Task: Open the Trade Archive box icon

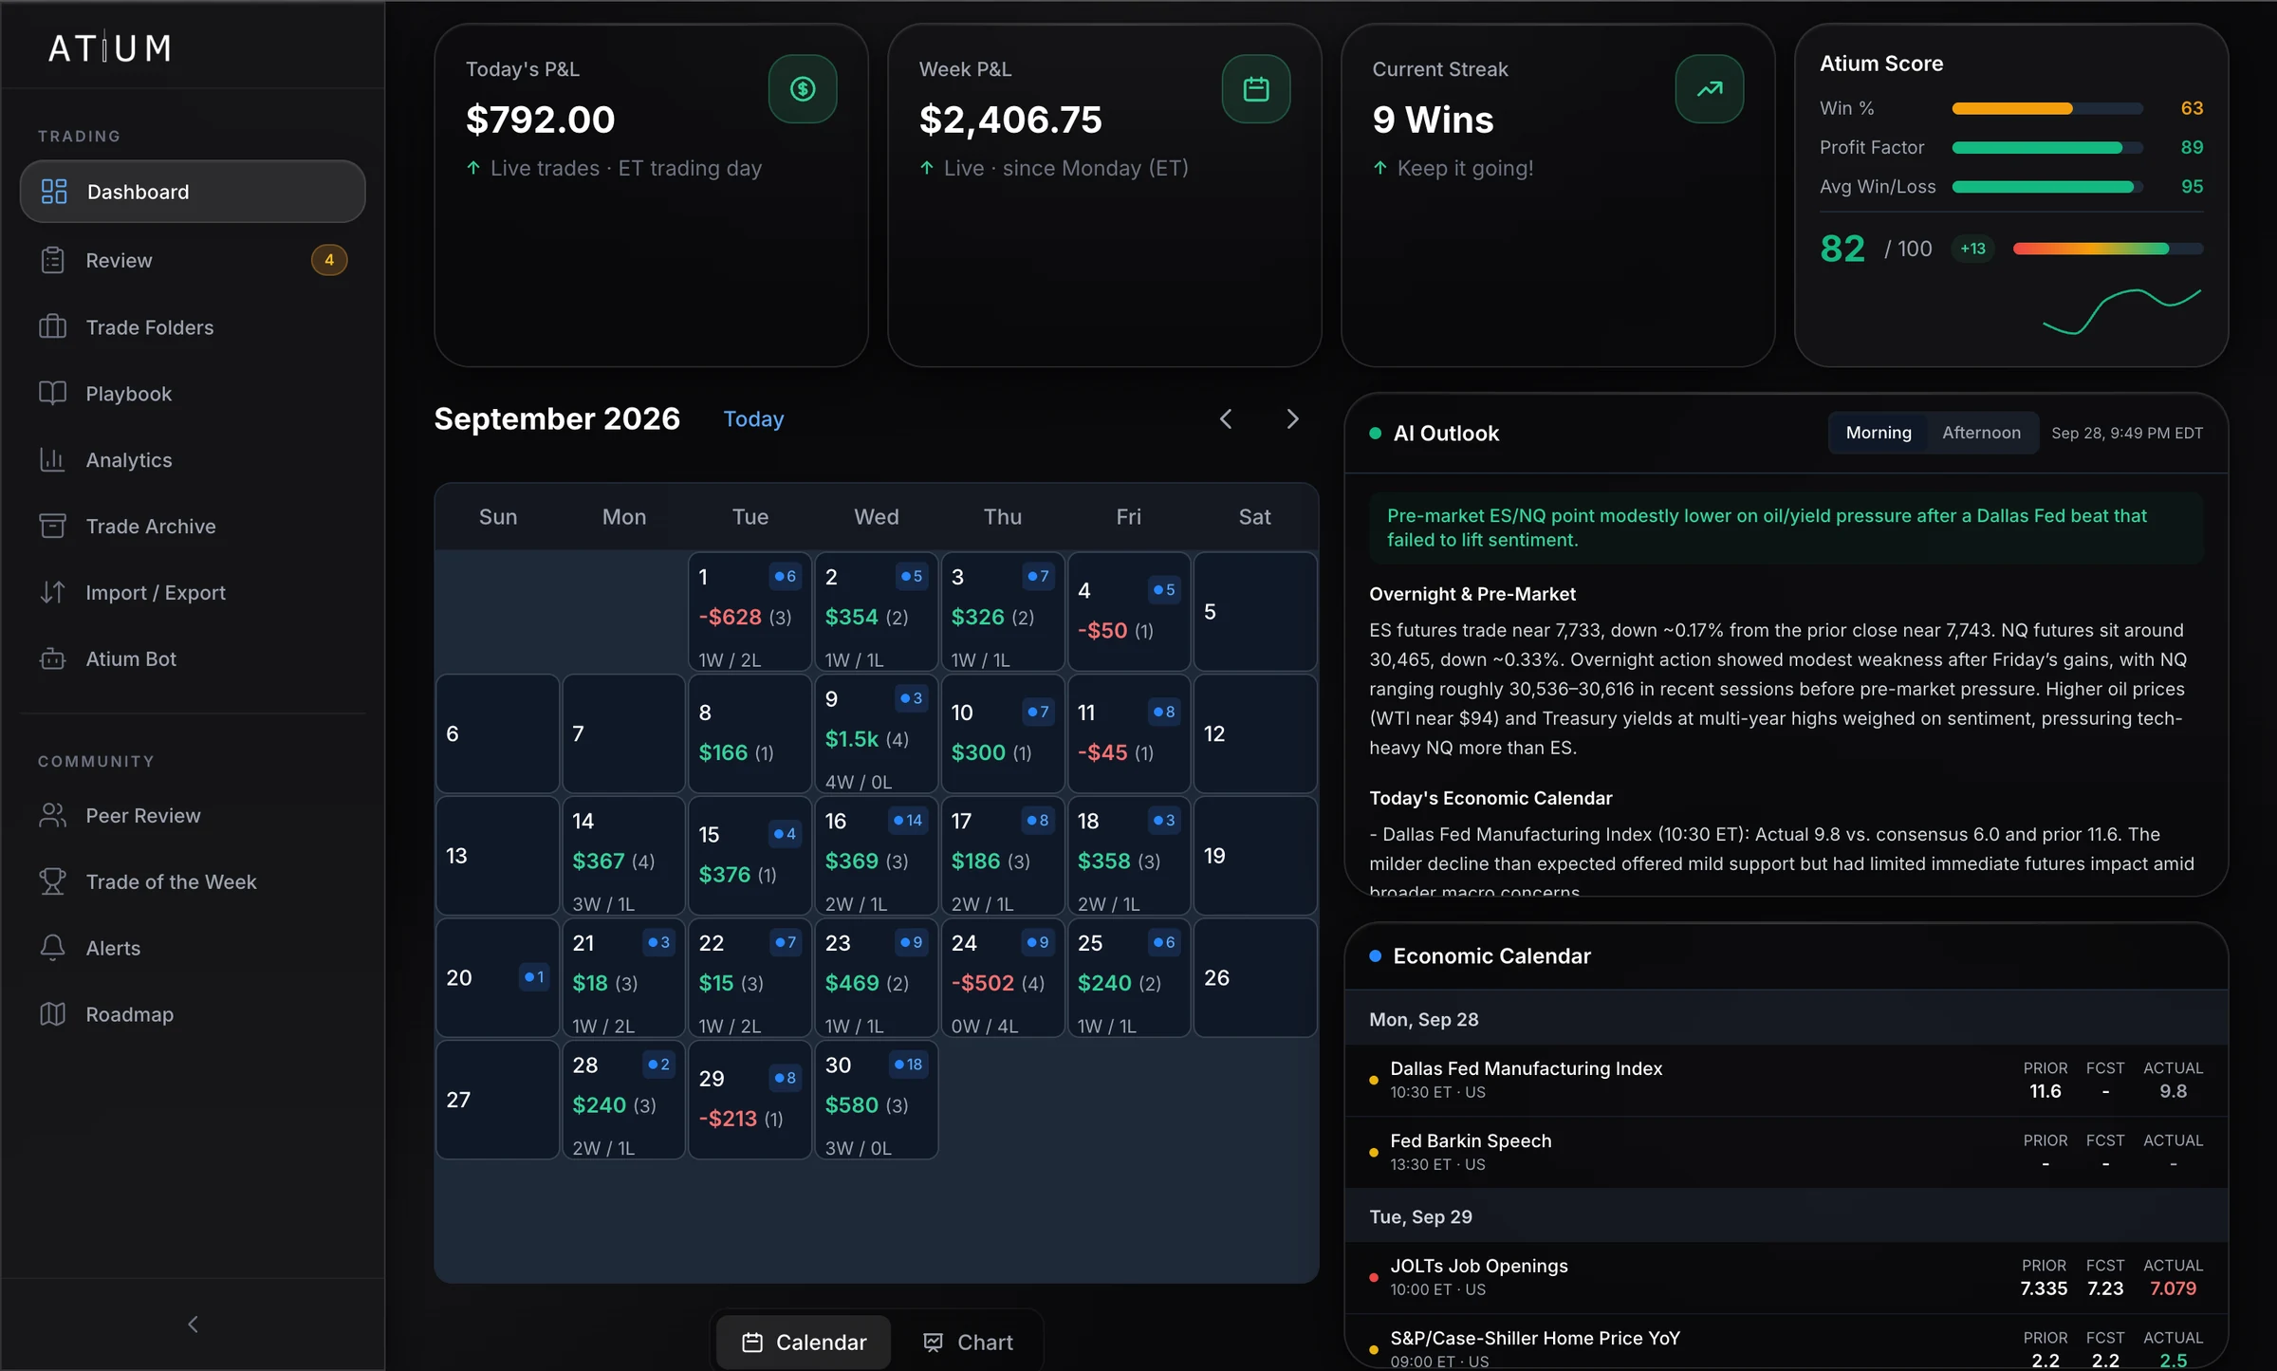Action: click(x=53, y=526)
